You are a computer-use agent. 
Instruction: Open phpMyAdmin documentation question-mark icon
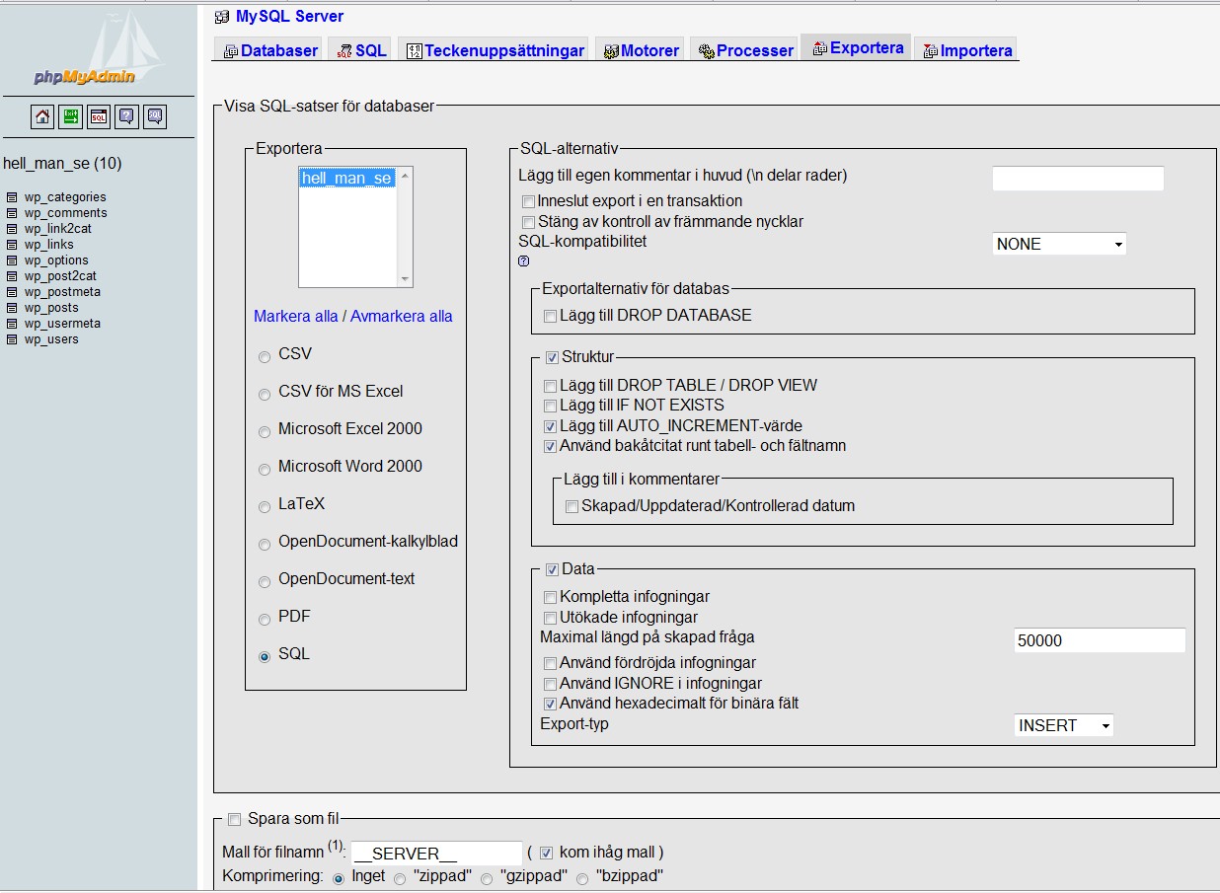126,116
